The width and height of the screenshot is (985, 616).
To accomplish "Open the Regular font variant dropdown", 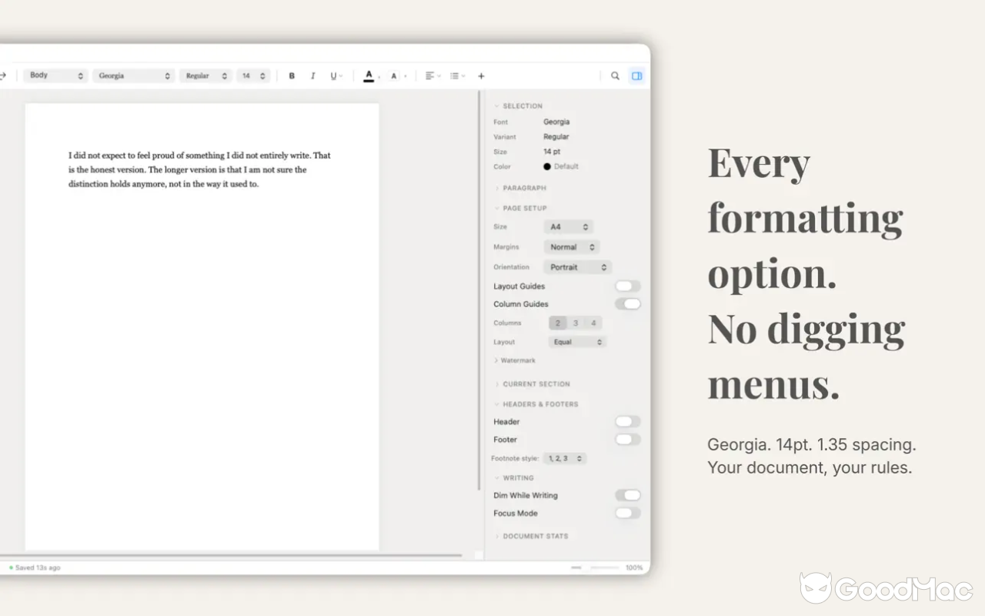I will (205, 75).
